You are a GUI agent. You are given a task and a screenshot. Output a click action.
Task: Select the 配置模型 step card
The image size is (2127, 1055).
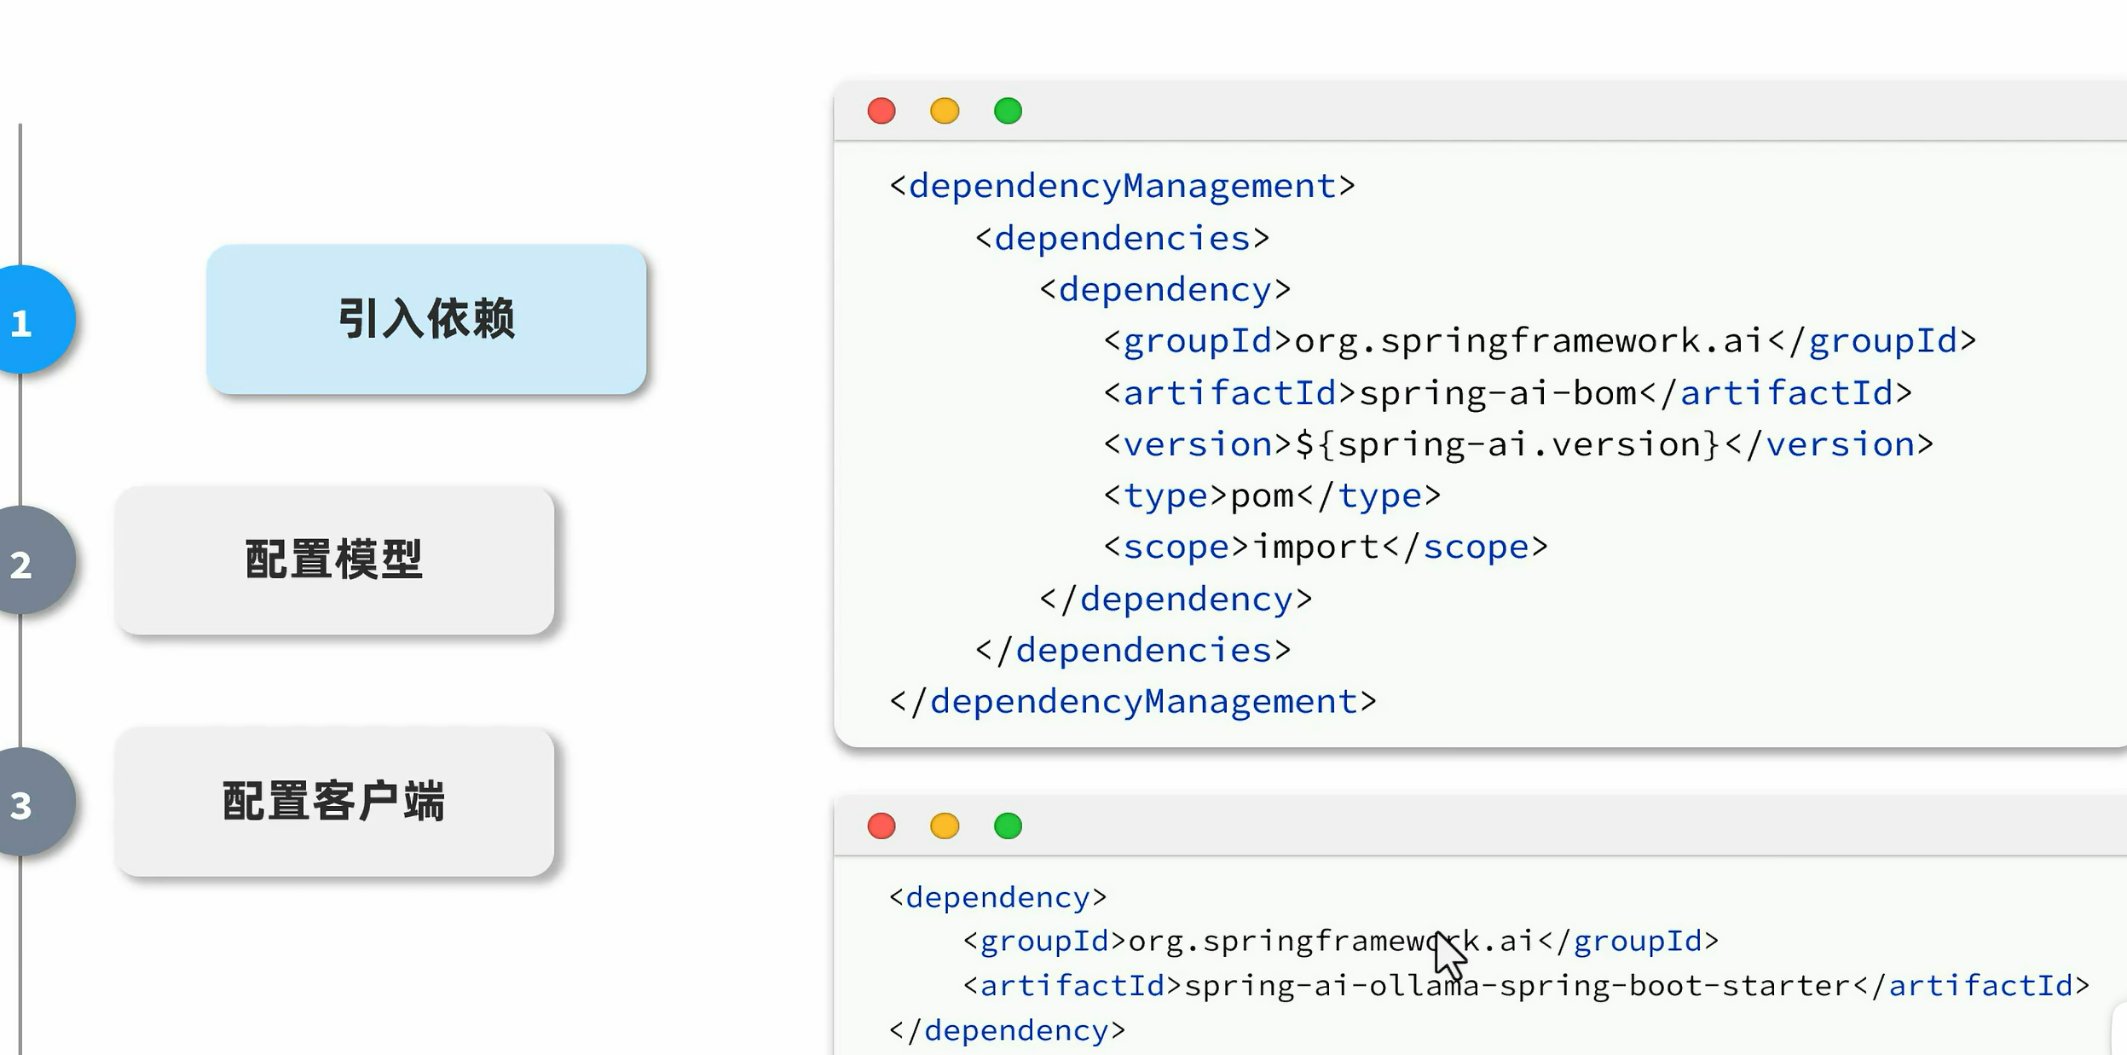click(334, 560)
